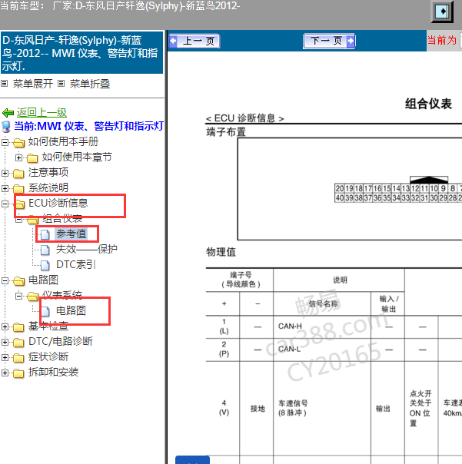The height and width of the screenshot is (464, 462).
Task: Click the folder icon of 症状诊断
Action: [18, 358]
